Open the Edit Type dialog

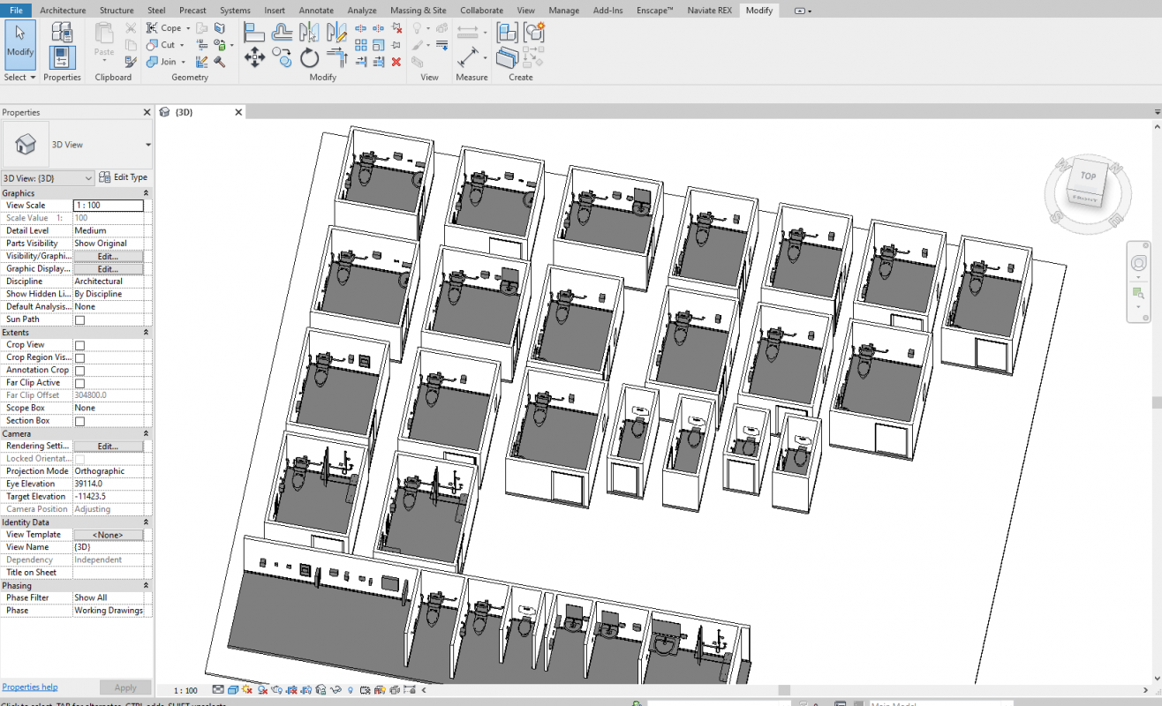tap(124, 177)
